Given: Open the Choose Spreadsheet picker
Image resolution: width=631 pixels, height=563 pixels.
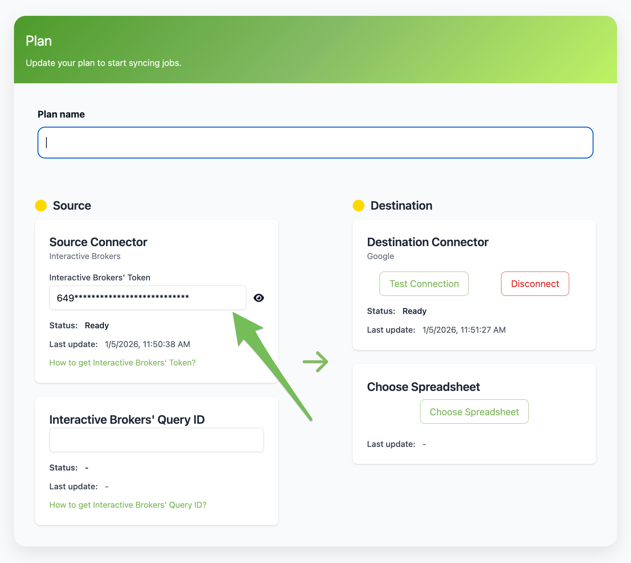Looking at the screenshot, I should pos(474,412).
